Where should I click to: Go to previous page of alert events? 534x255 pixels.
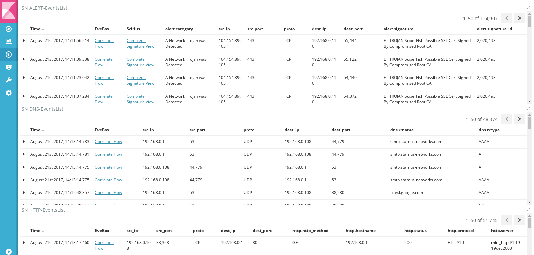tap(507, 18)
